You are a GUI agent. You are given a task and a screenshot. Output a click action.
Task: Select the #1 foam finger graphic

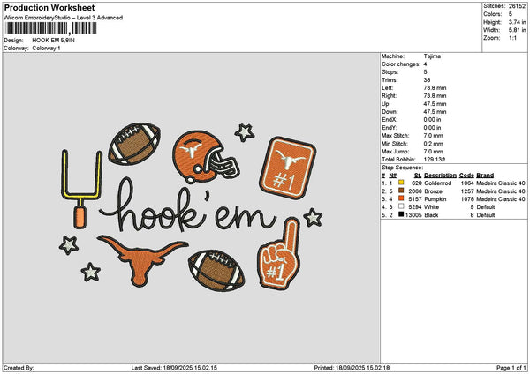pos(278,254)
